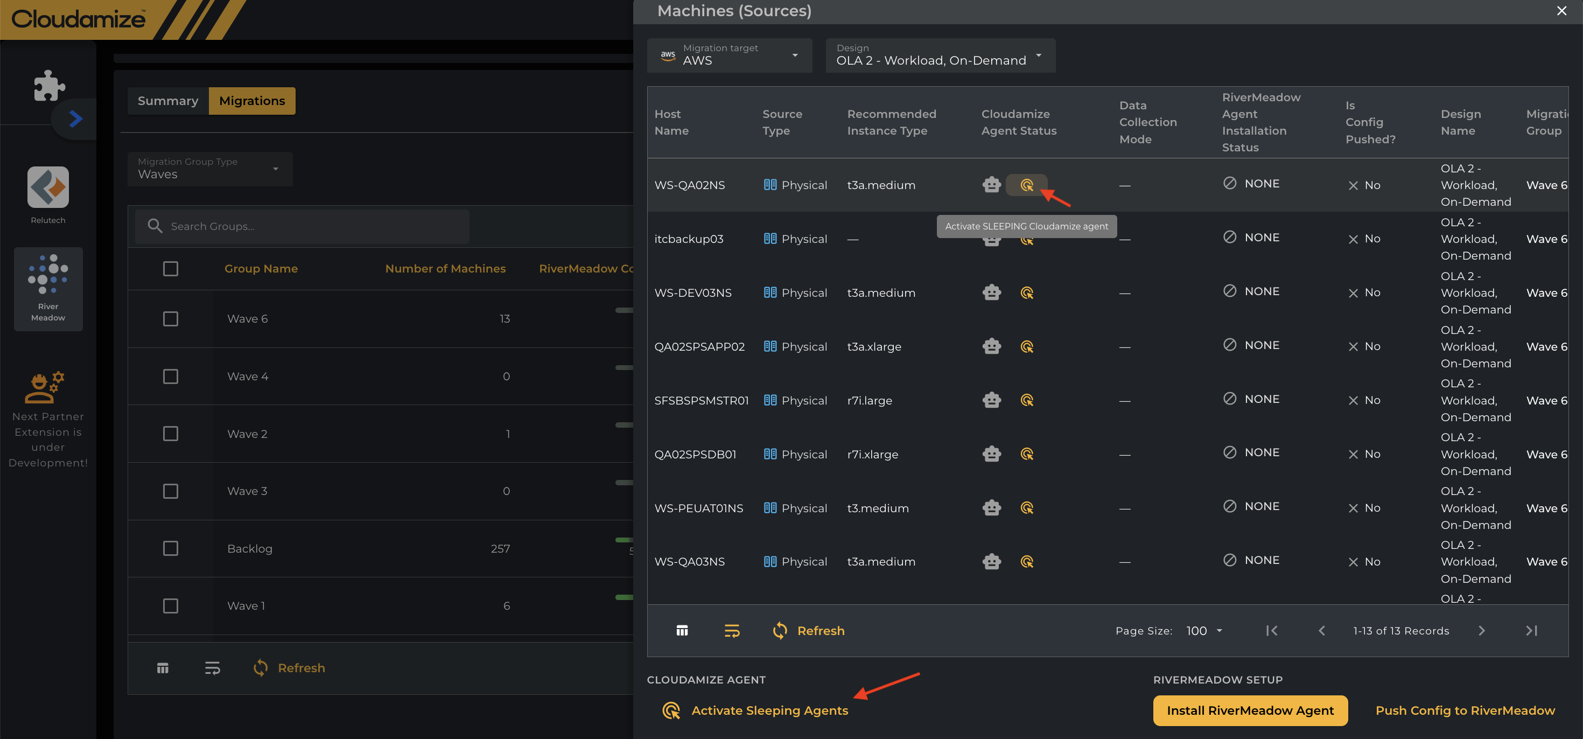Check the Backlog group checkbox

170,548
